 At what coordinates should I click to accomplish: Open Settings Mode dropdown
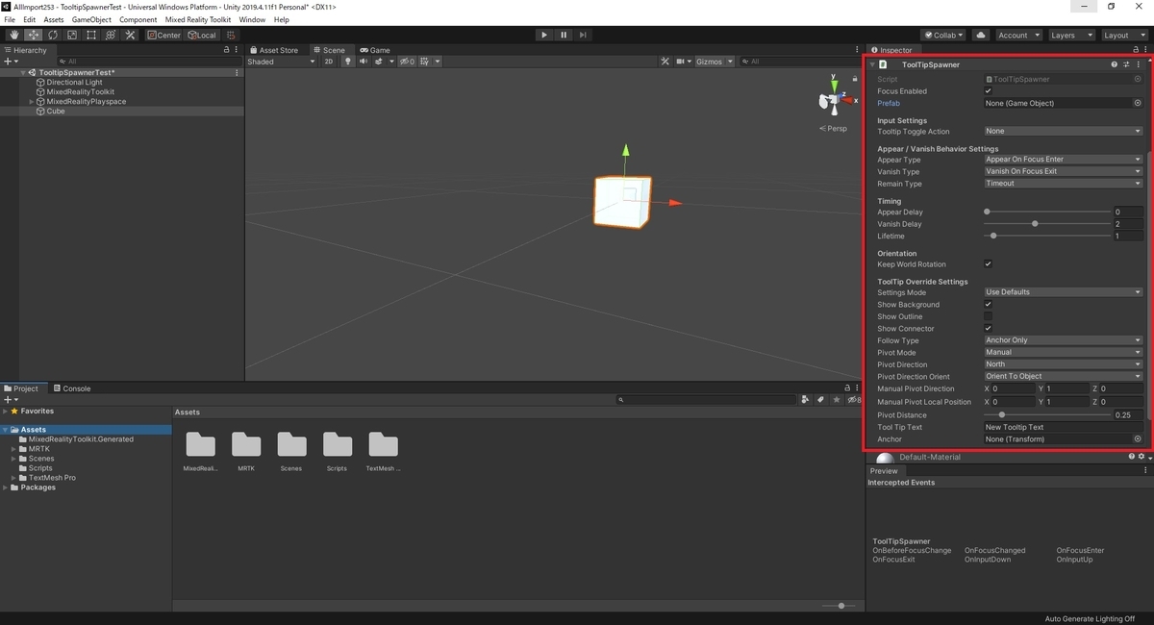[x=1063, y=292]
